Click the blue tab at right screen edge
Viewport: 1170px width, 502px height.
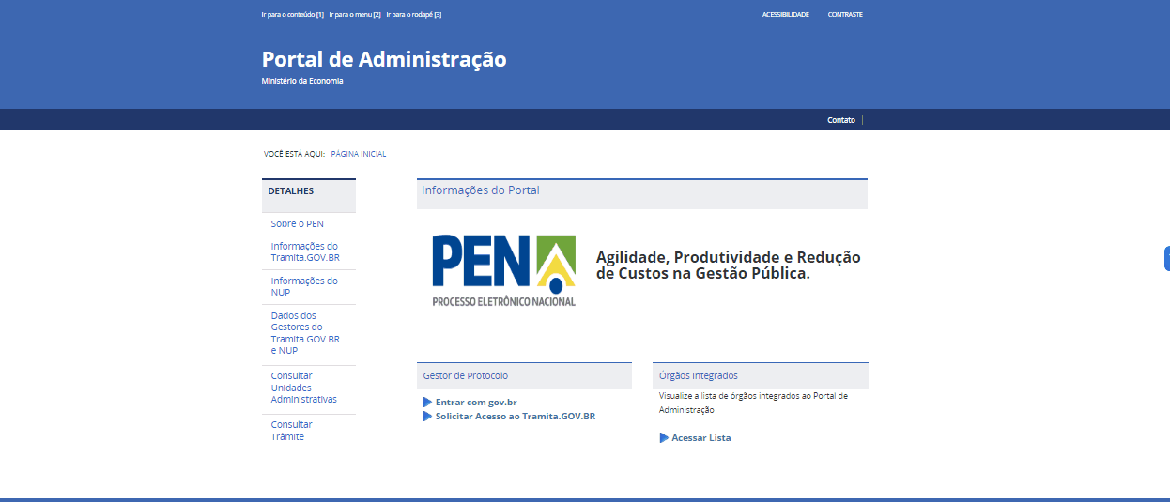pyautogui.click(x=1166, y=259)
